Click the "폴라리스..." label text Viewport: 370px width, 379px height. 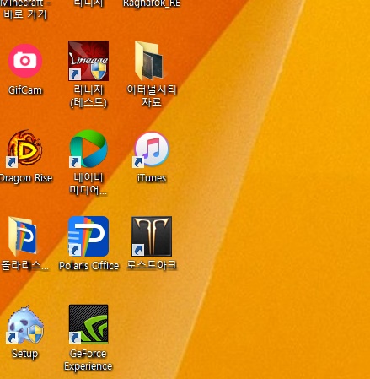24,266
